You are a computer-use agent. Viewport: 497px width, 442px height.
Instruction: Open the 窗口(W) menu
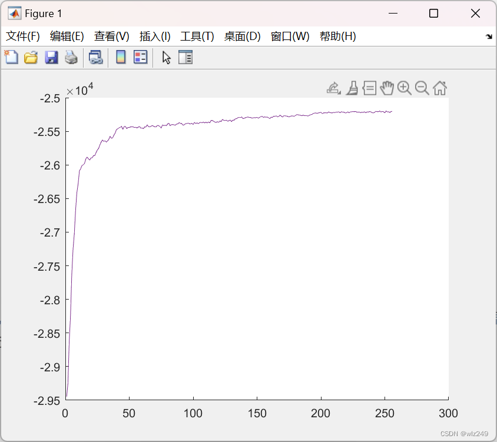[290, 36]
